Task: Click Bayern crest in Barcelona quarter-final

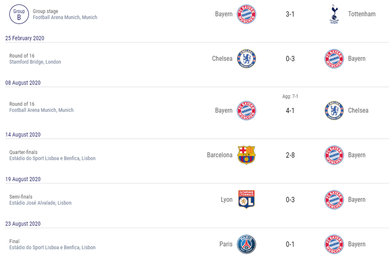Action: pos(334,155)
